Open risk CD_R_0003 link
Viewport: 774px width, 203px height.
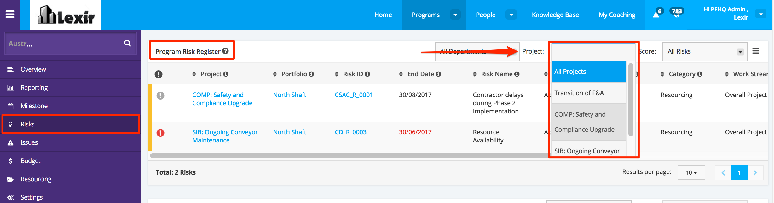[x=350, y=132]
